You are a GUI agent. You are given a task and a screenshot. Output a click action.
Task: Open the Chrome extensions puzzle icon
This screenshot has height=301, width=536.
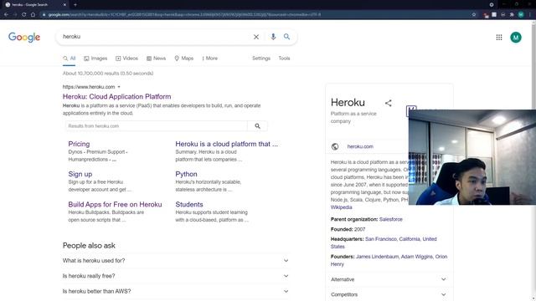(512, 15)
